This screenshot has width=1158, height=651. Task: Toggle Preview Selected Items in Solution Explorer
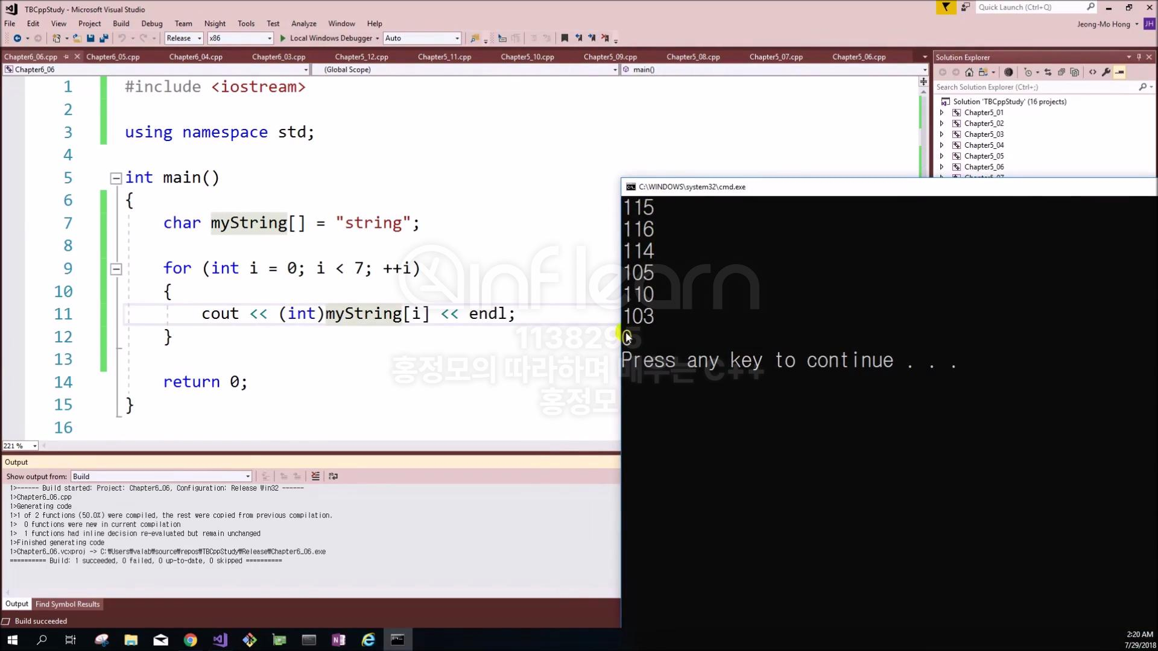coord(1119,72)
